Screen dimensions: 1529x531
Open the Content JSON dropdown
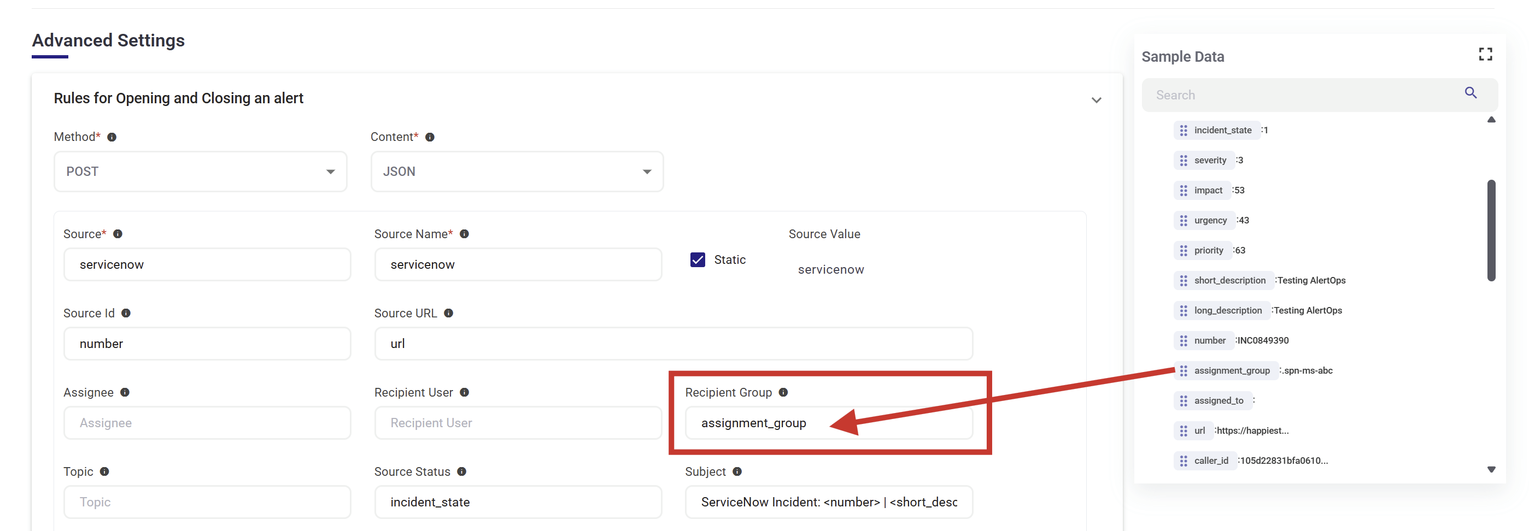[x=517, y=172]
